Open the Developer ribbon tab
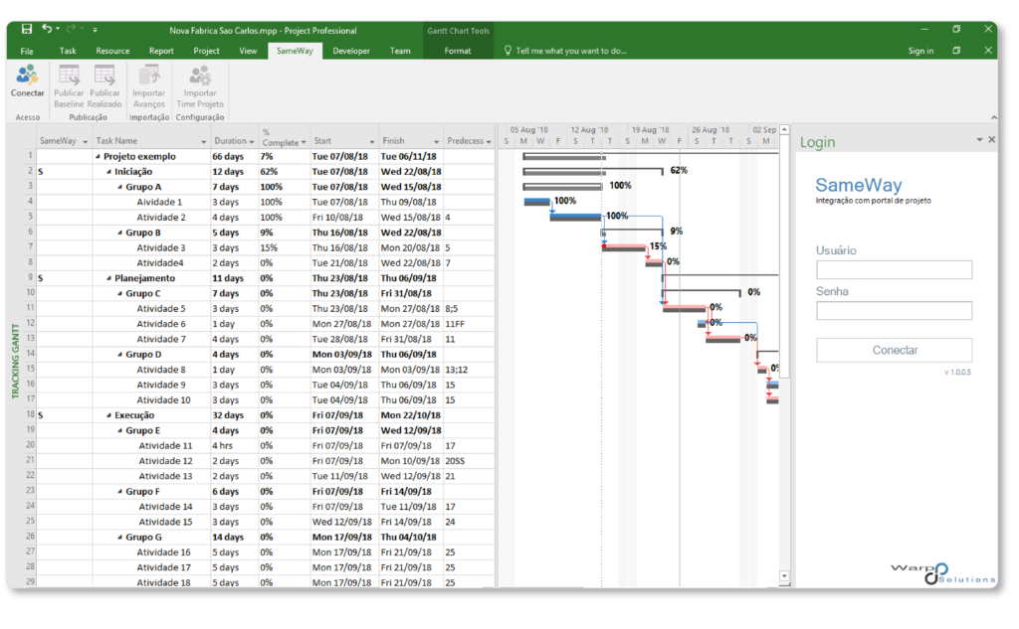The height and width of the screenshot is (629, 1019). coord(351,51)
